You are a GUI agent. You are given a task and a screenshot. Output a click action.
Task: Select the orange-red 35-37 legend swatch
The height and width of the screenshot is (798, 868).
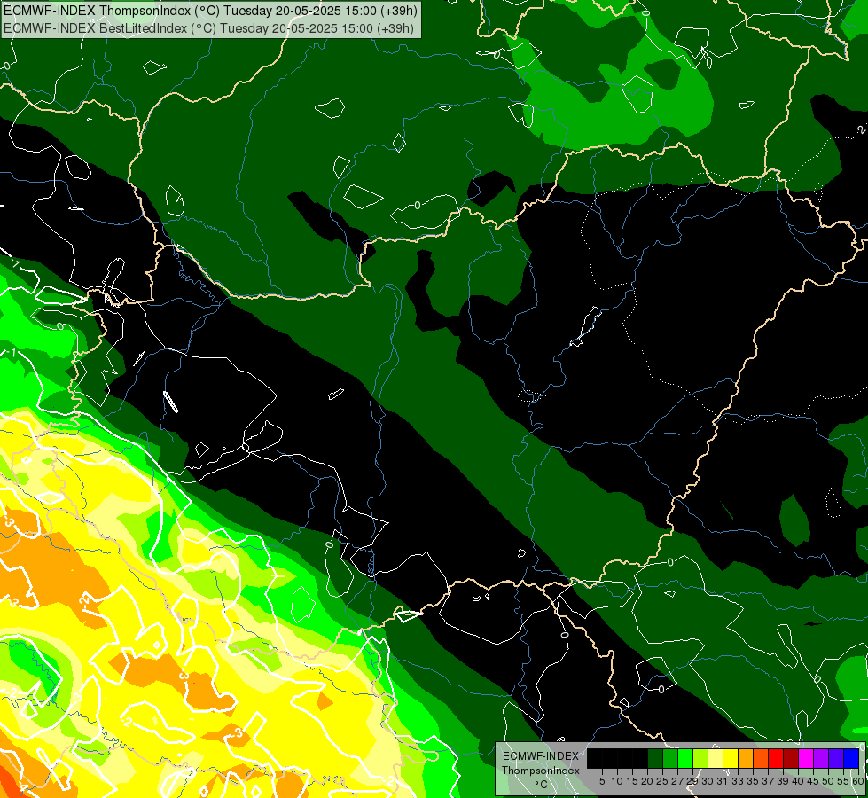tap(761, 758)
